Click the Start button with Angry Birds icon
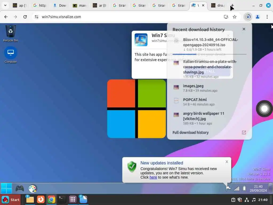This screenshot has height=205, width=273. click(x=10, y=200)
